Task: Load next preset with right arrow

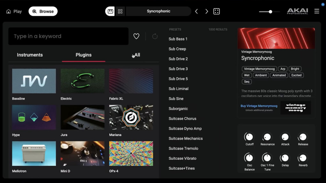Action: [206, 11]
